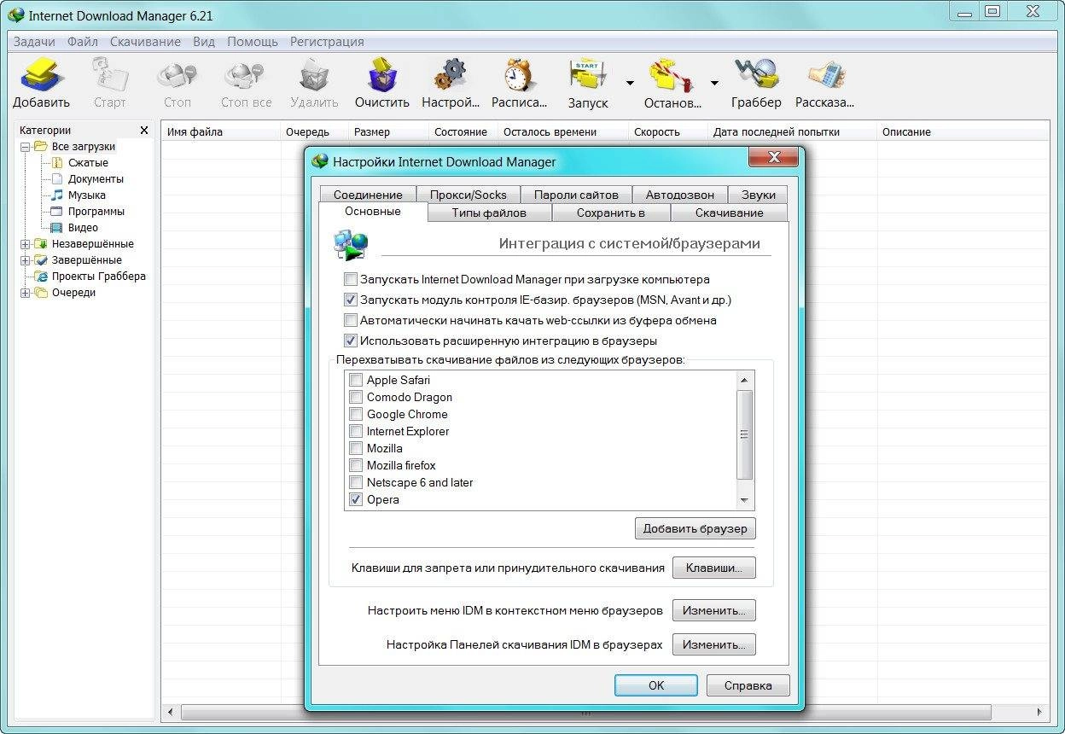Image resolution: width=1065 pixels, height=734 pixels.
Task: Switch to the Соединение tab
Action: 368,195
